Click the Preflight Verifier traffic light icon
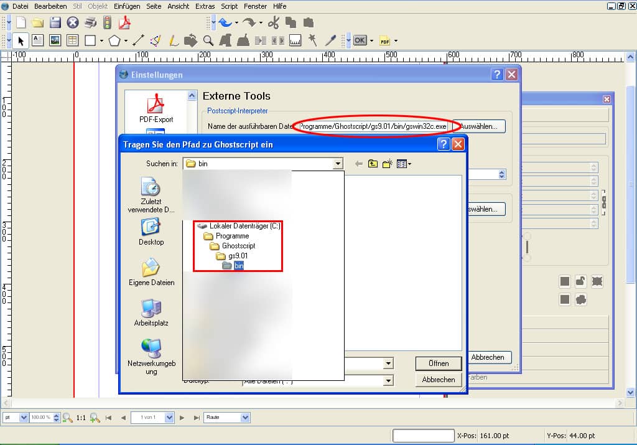The width and height of the screenshot is (637, 445). (x=106, y=22)
